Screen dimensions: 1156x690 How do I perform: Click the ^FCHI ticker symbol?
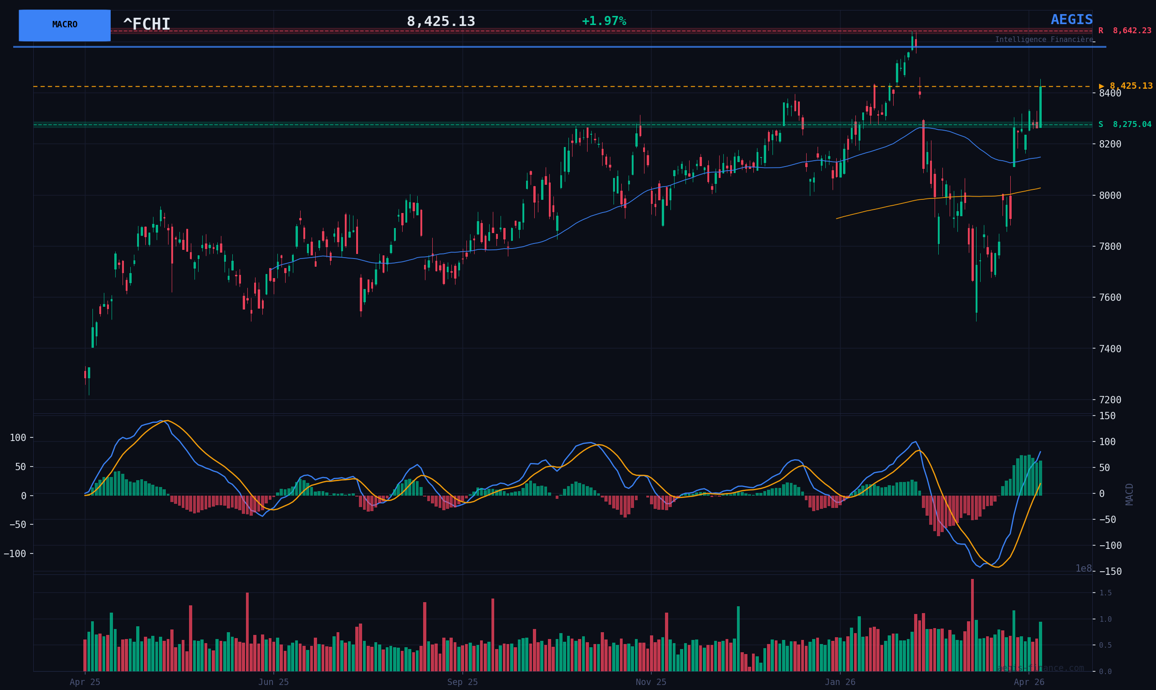[x=147, y=24]
